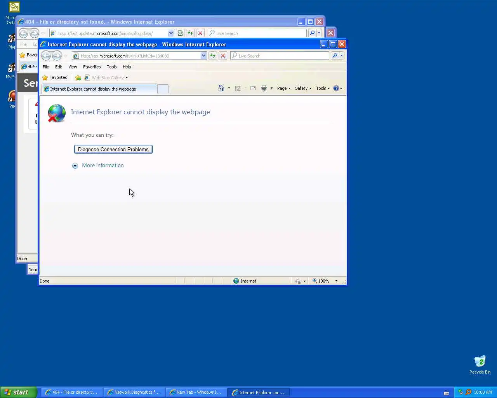The height and width of the screenshot is (398, 497).
Task: Open the Tools menu in menu bar
Action: [112, 67]
